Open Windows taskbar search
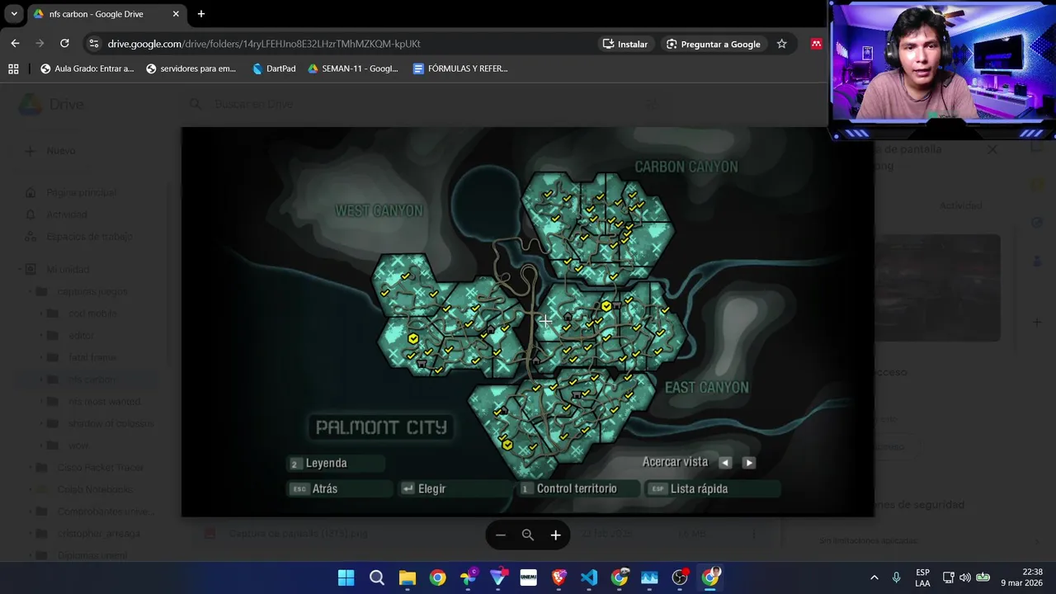 [x=376, y=577]
